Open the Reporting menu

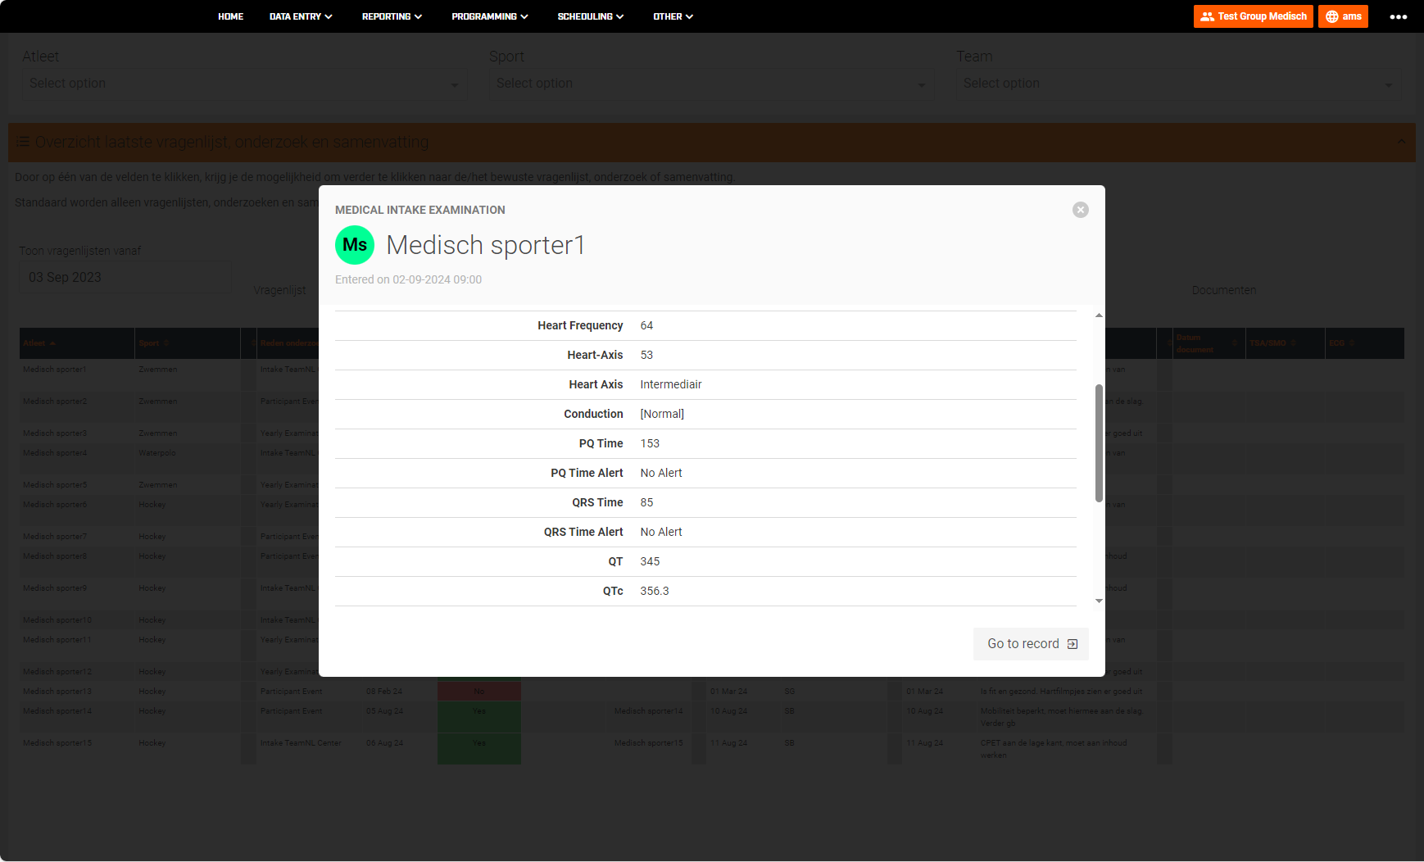[x=392, y=16]
